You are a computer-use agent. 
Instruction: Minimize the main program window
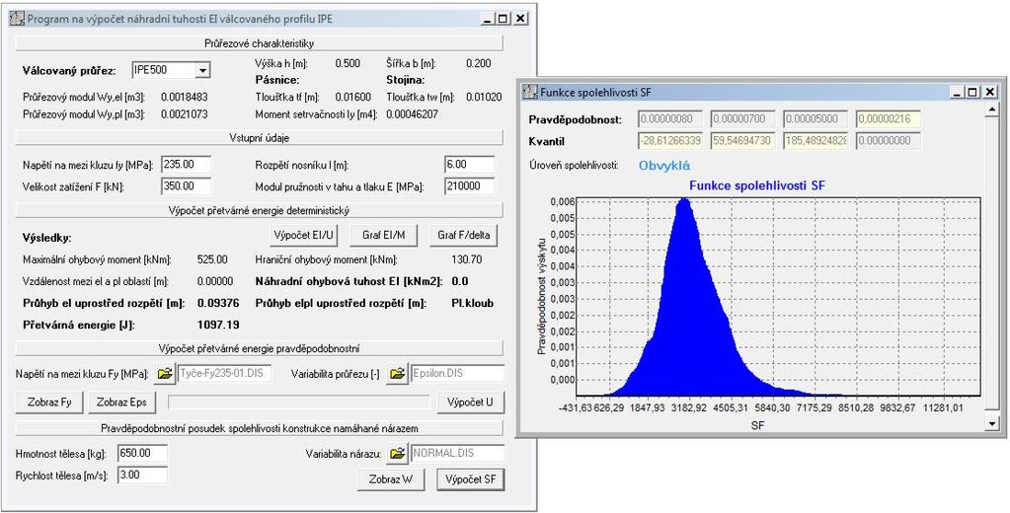[489, 19]
